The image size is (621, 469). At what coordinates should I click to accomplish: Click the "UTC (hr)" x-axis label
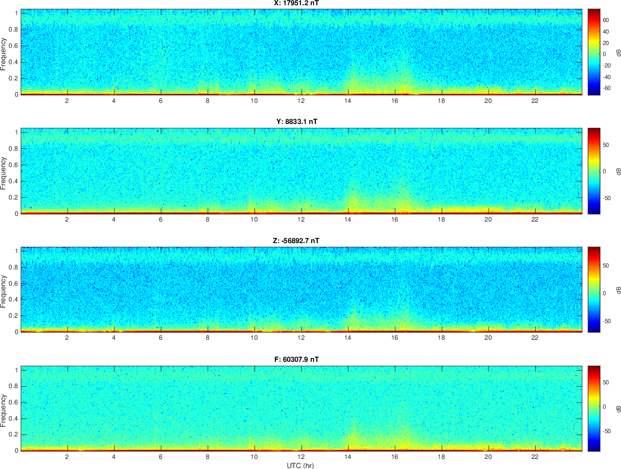(300, 465)
